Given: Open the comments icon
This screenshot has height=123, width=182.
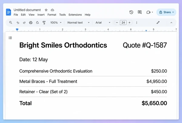Looking at the screenshot, I should pos(140,12).
